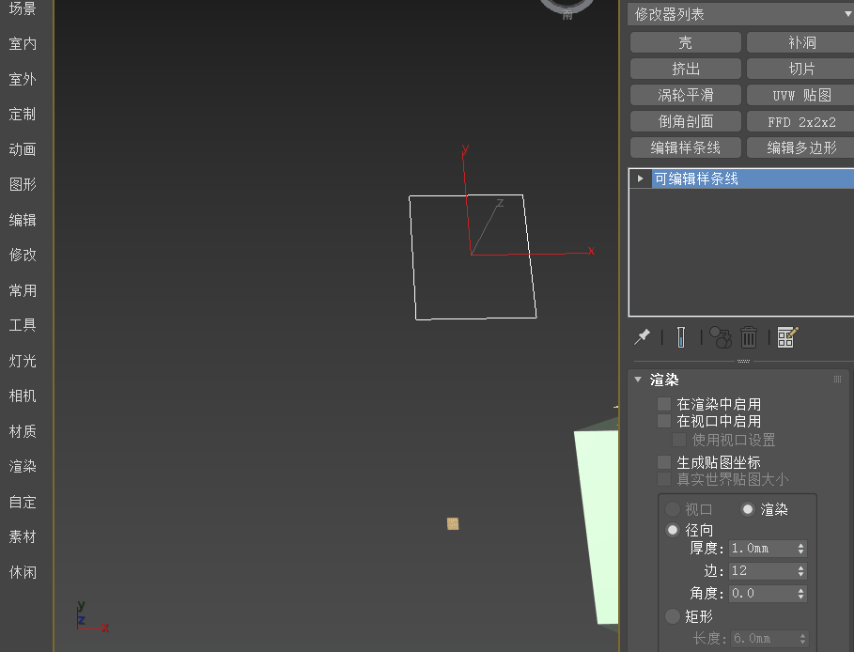This screenshot has width=854, height=652.
Task: Click make unique icon
Action: (721, 337)
